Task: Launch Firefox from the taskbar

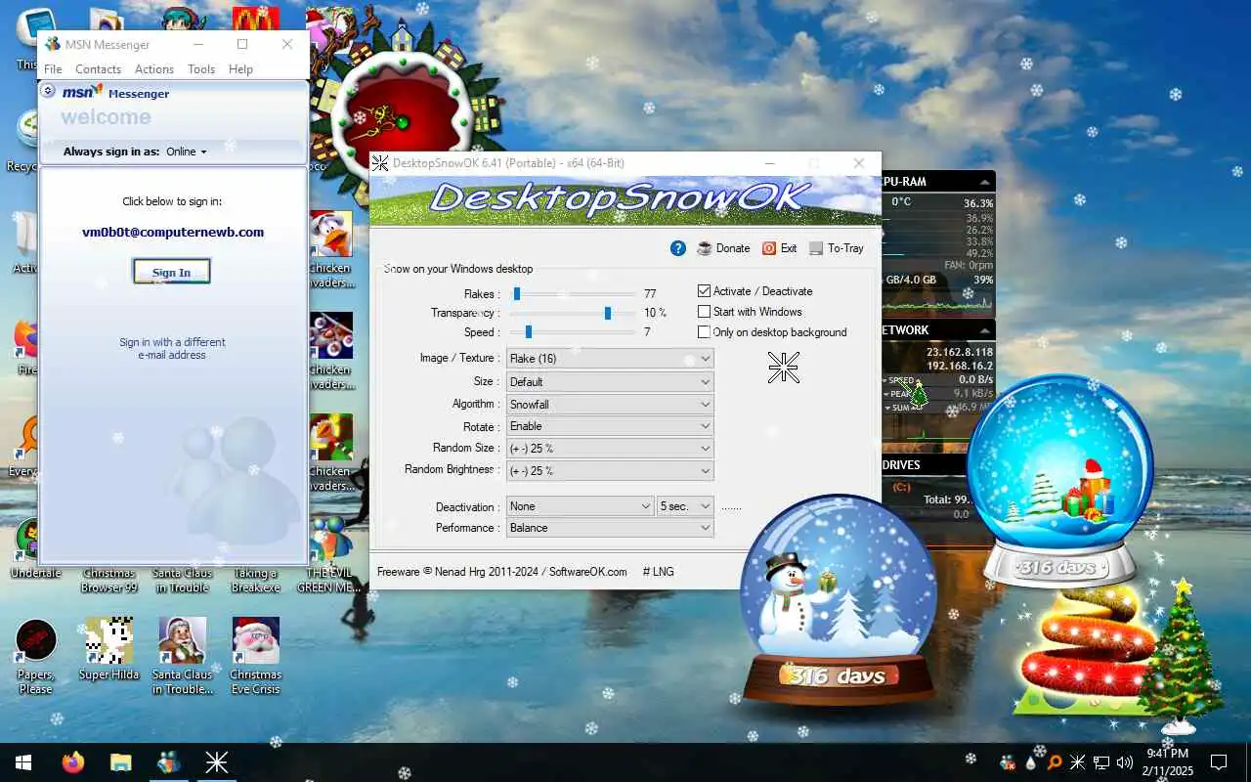Action: (73, 762)
